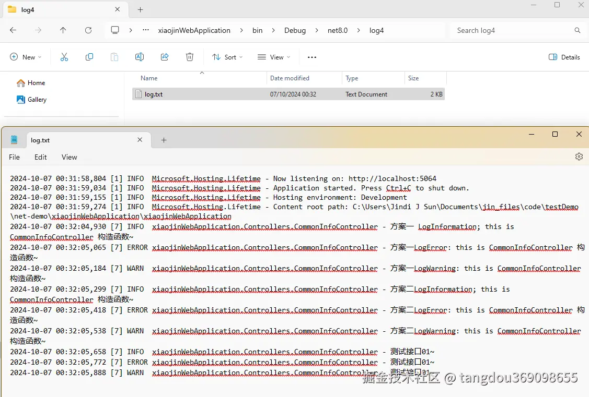Click log text 'Application started.'
Screen dimensions: 589x397
(315, 188)
